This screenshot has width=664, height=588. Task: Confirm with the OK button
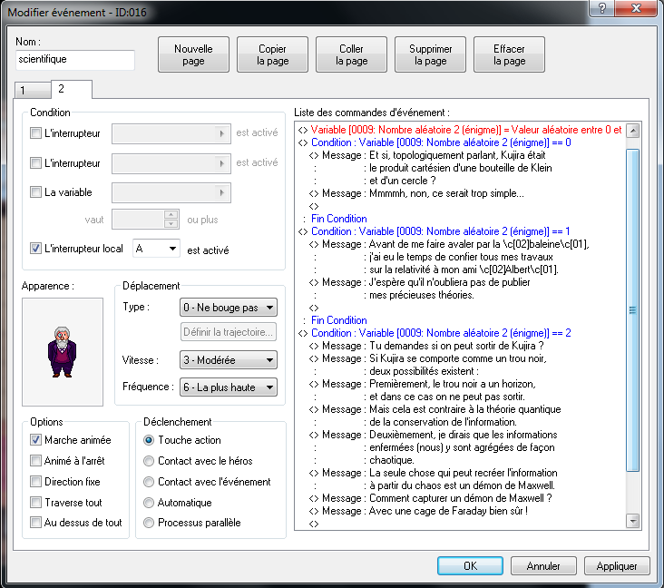pos(470,566)
